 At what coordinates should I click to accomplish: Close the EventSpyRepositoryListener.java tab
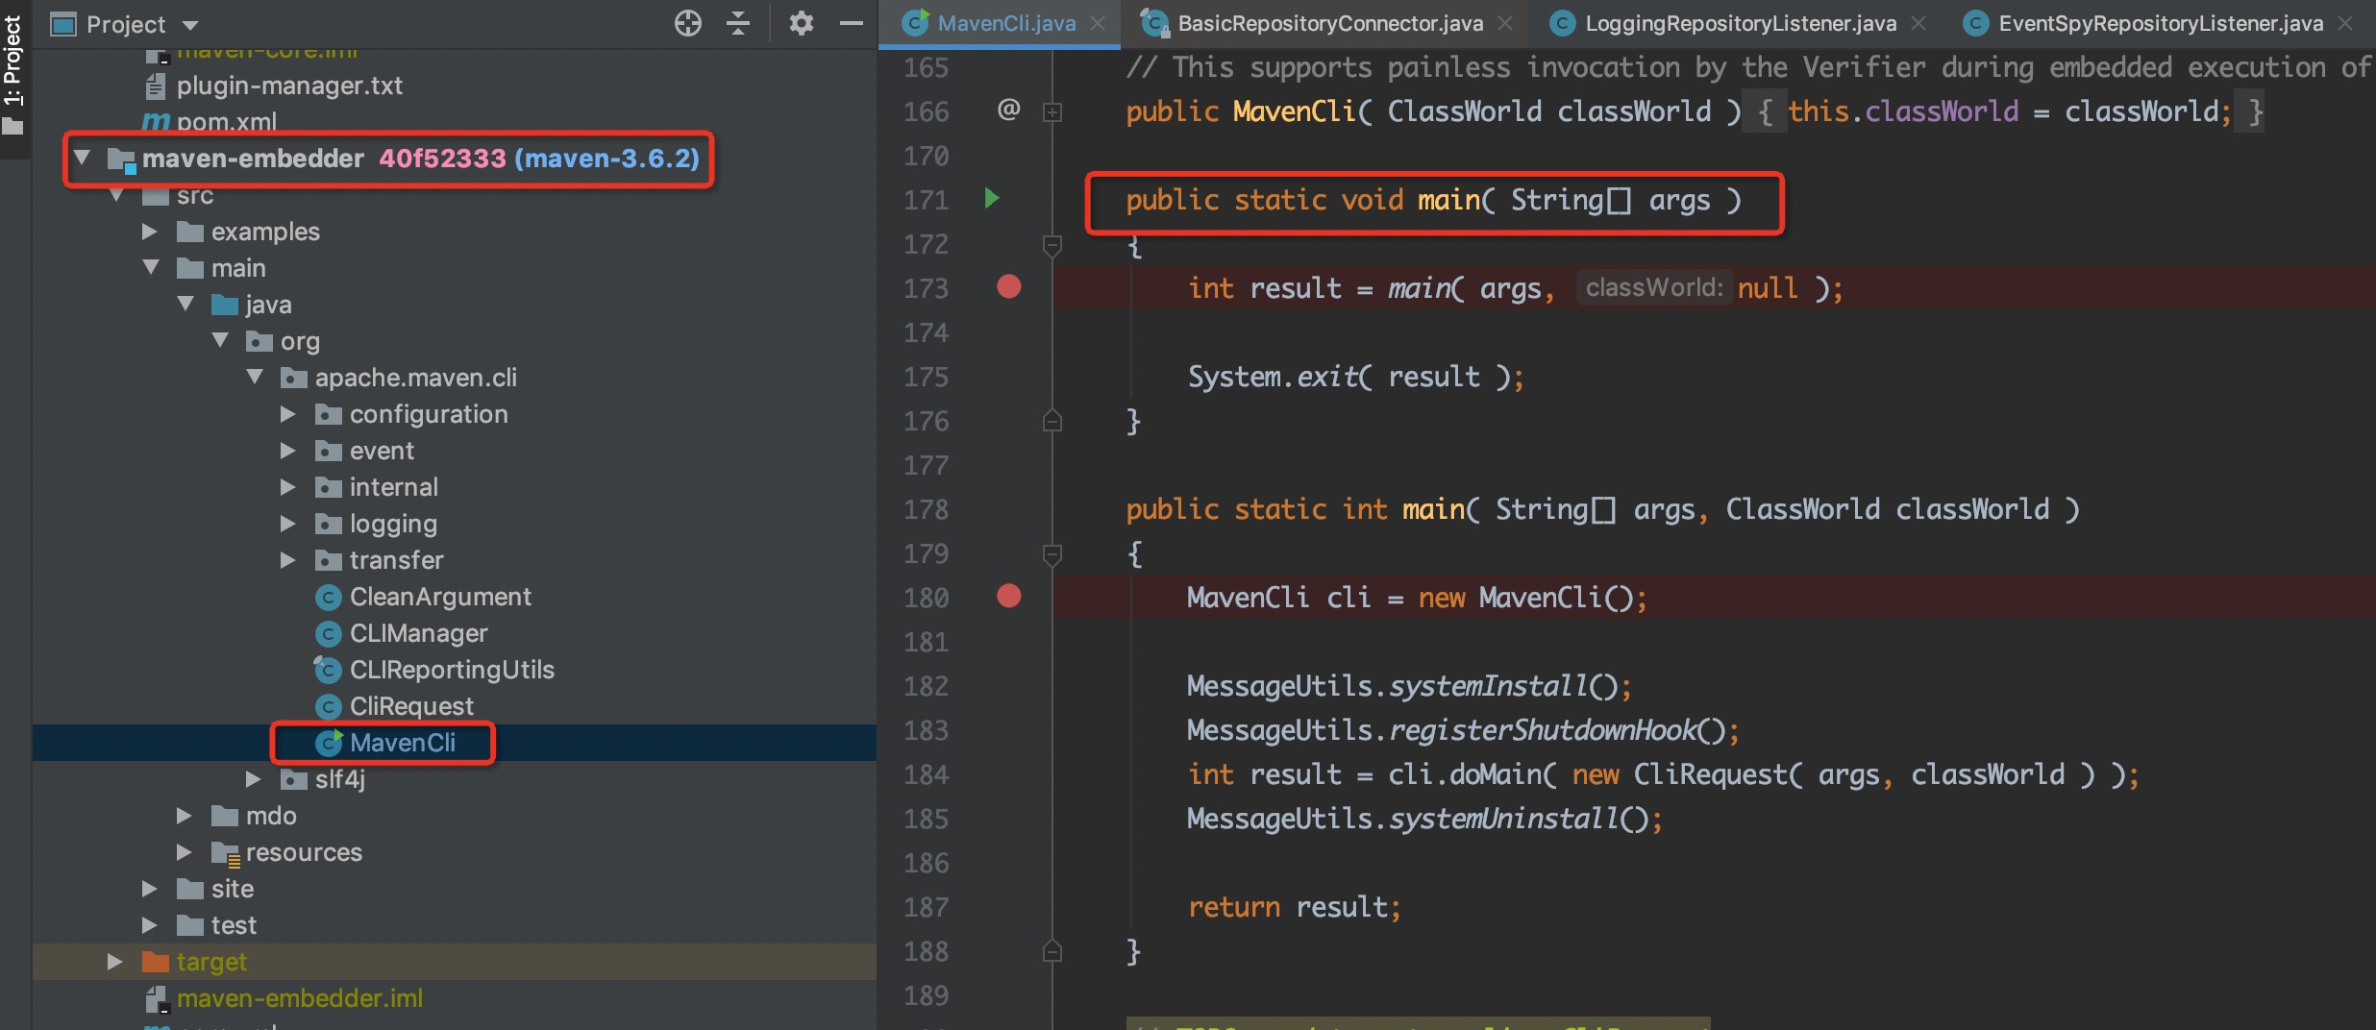[x=2345, y=23]
